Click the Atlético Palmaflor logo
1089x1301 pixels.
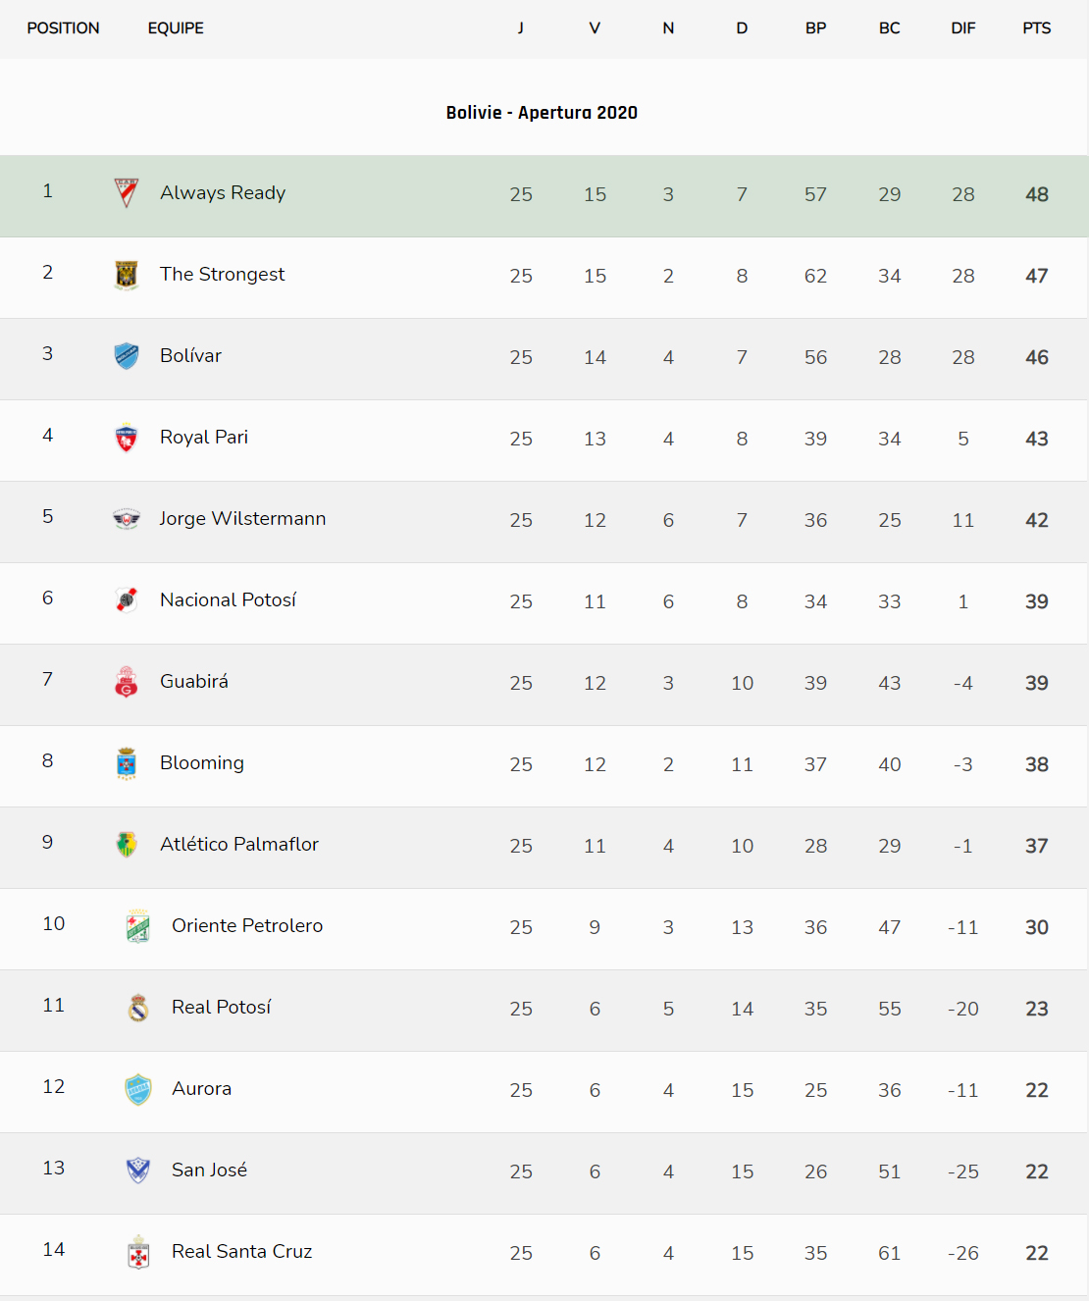tap(127, 845)
